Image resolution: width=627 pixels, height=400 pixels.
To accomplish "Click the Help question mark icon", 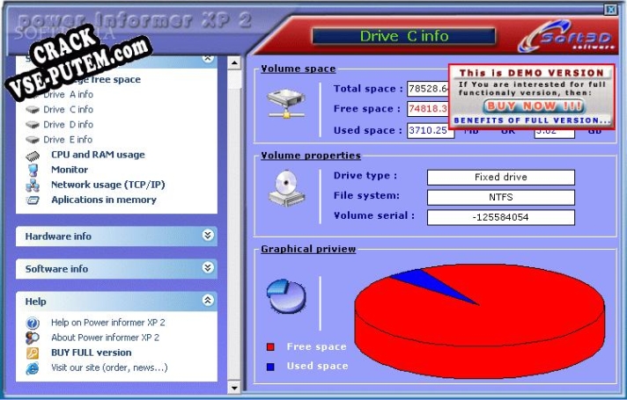I will coord(33,323).
